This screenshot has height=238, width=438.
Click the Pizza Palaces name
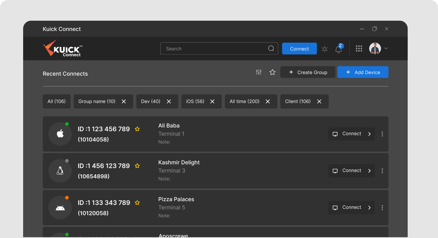(176, 199)
